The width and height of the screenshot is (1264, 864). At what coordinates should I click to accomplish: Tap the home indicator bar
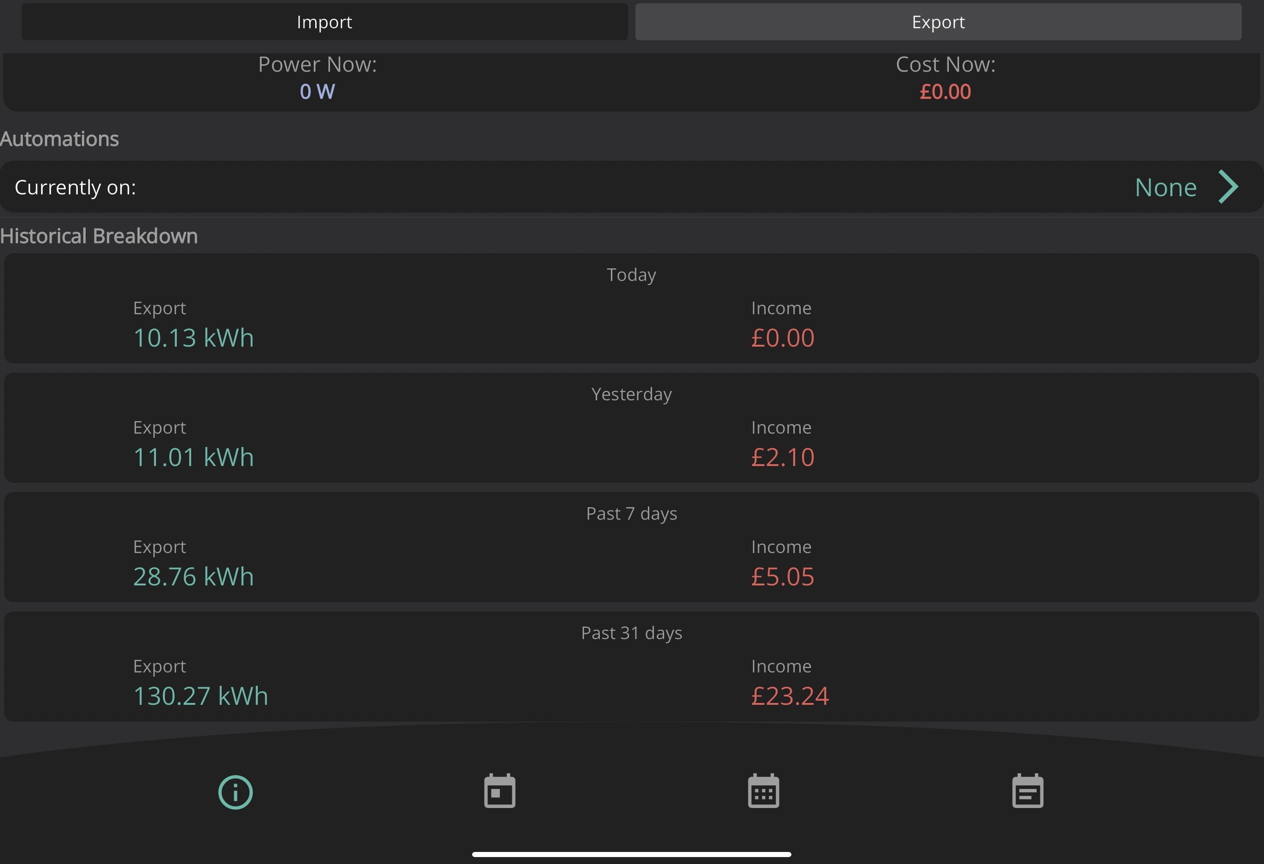[x=631, y=854]
